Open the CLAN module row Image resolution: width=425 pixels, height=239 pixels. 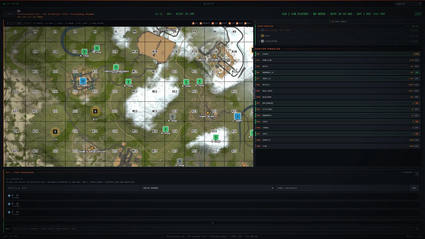click(338, 146)
